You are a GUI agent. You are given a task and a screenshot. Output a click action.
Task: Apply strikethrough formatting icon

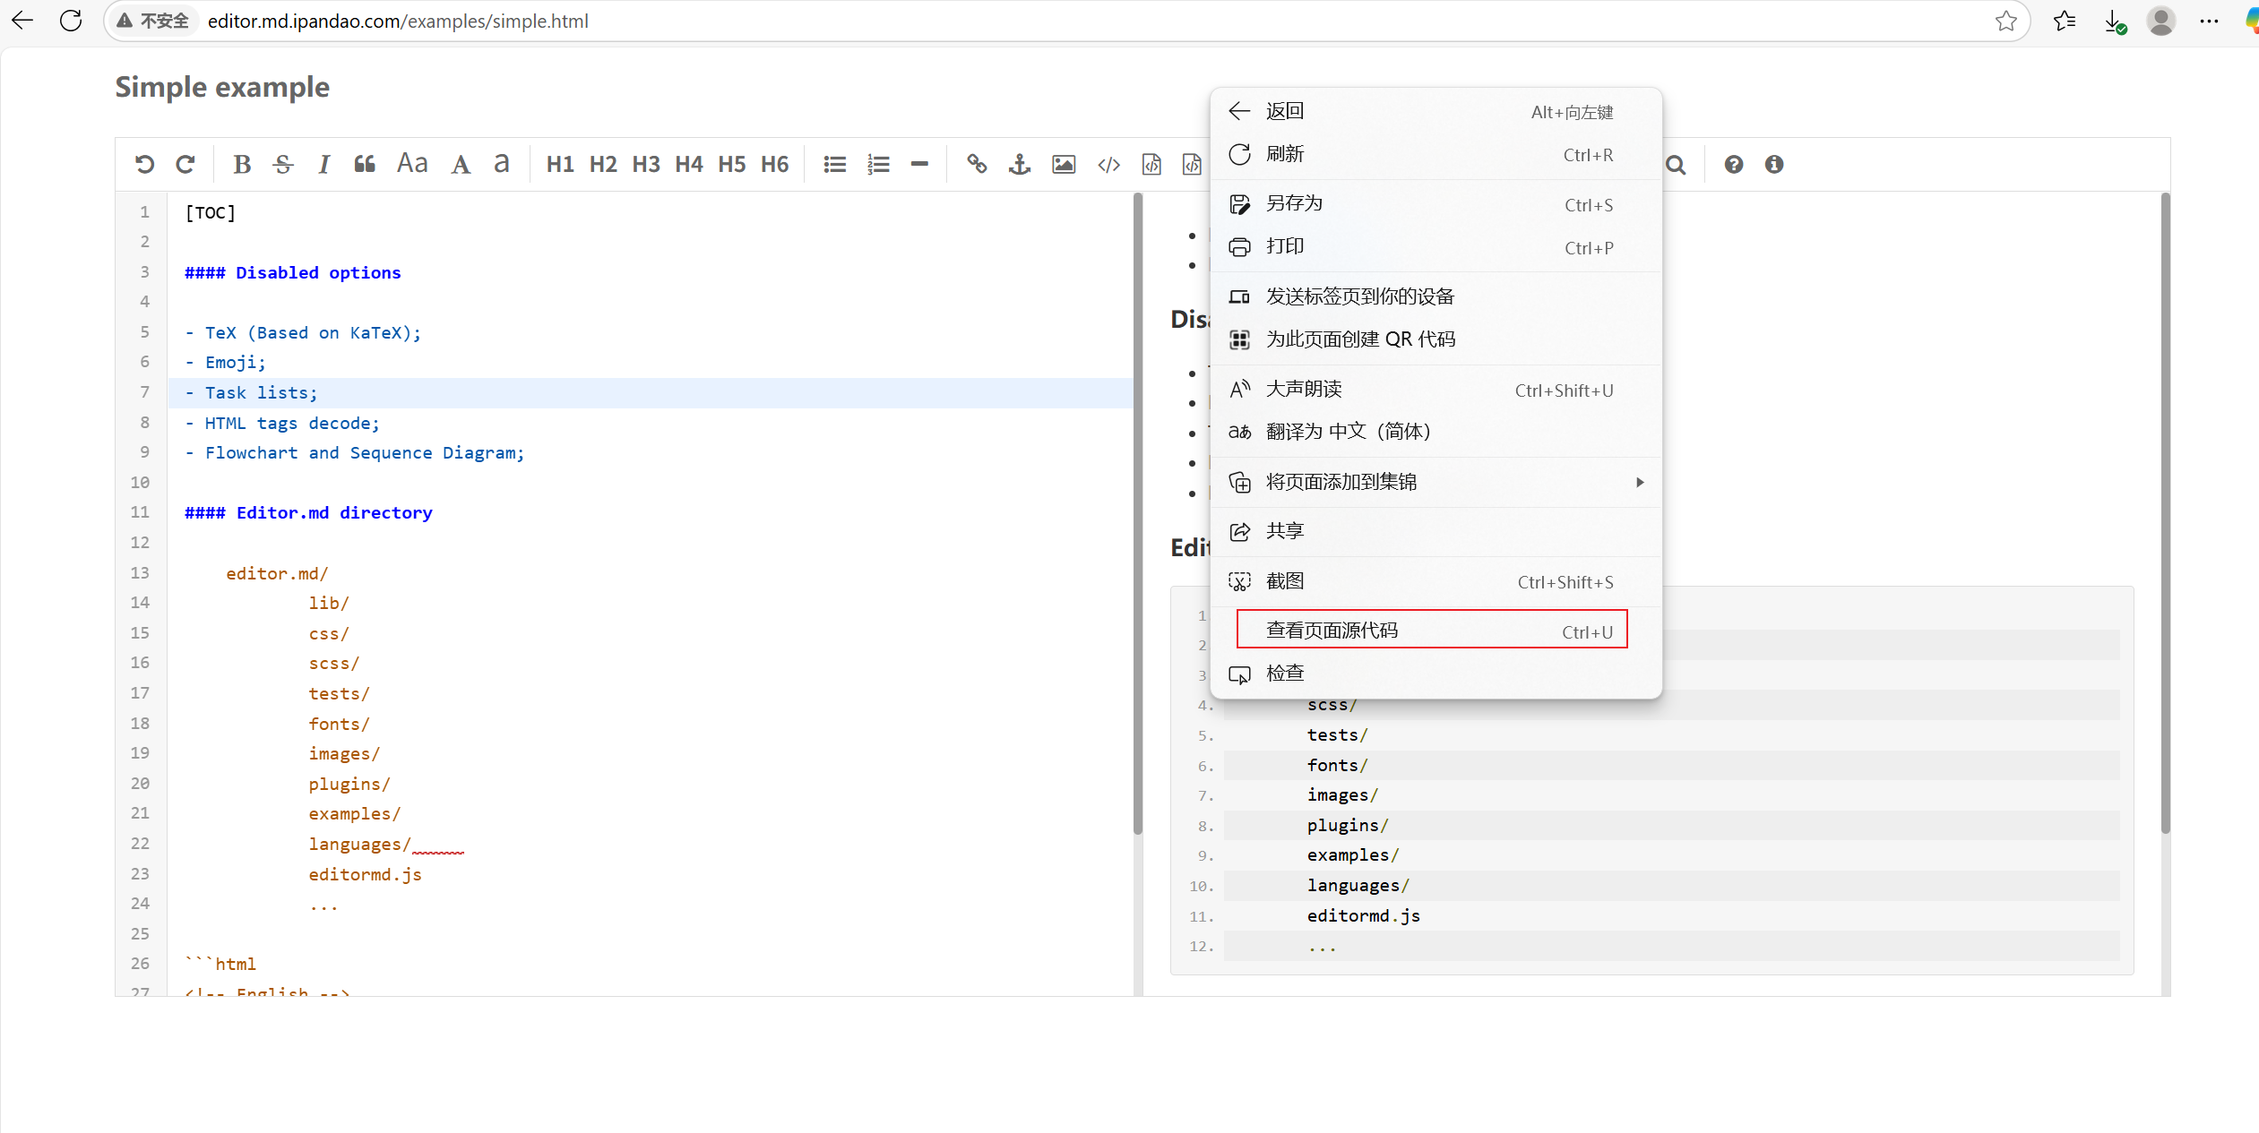click(x=283, y=164)
